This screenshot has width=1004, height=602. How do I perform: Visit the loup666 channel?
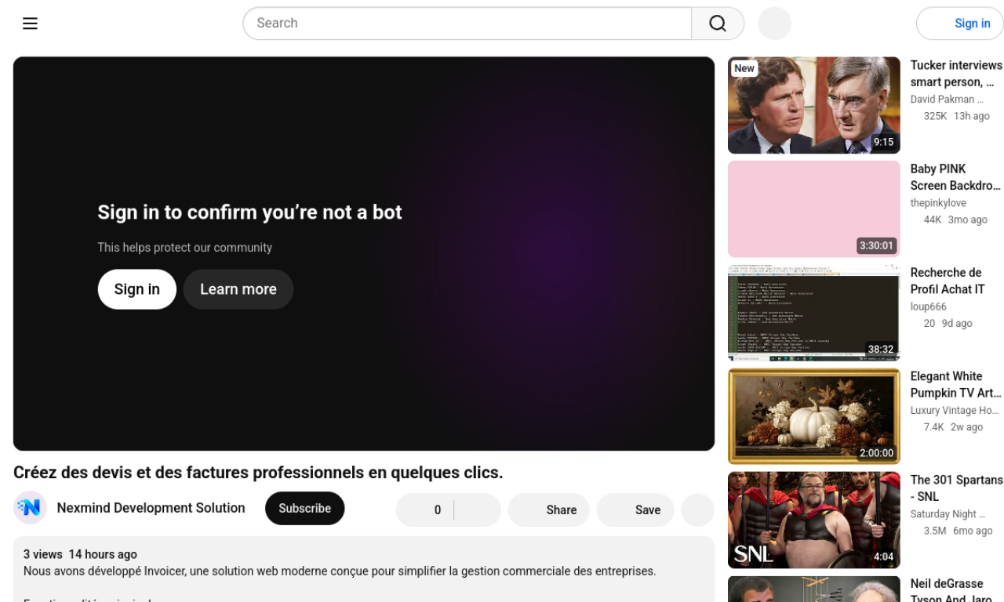[x=929, y=306]
